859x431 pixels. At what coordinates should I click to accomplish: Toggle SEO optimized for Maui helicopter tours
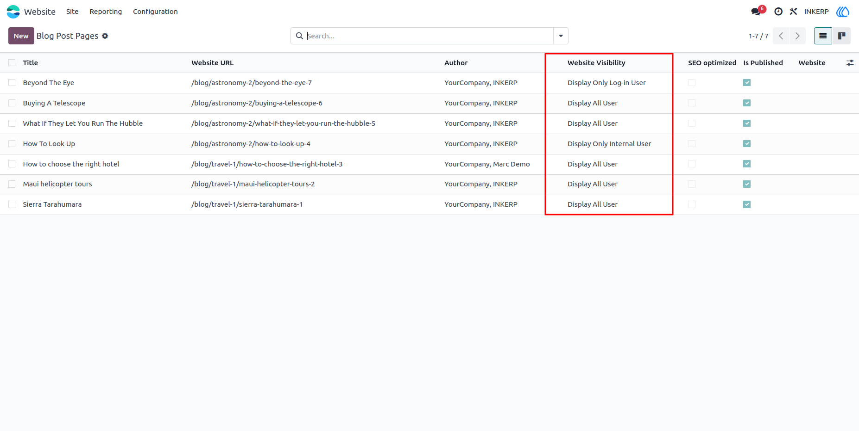click(x=692, y=184)
